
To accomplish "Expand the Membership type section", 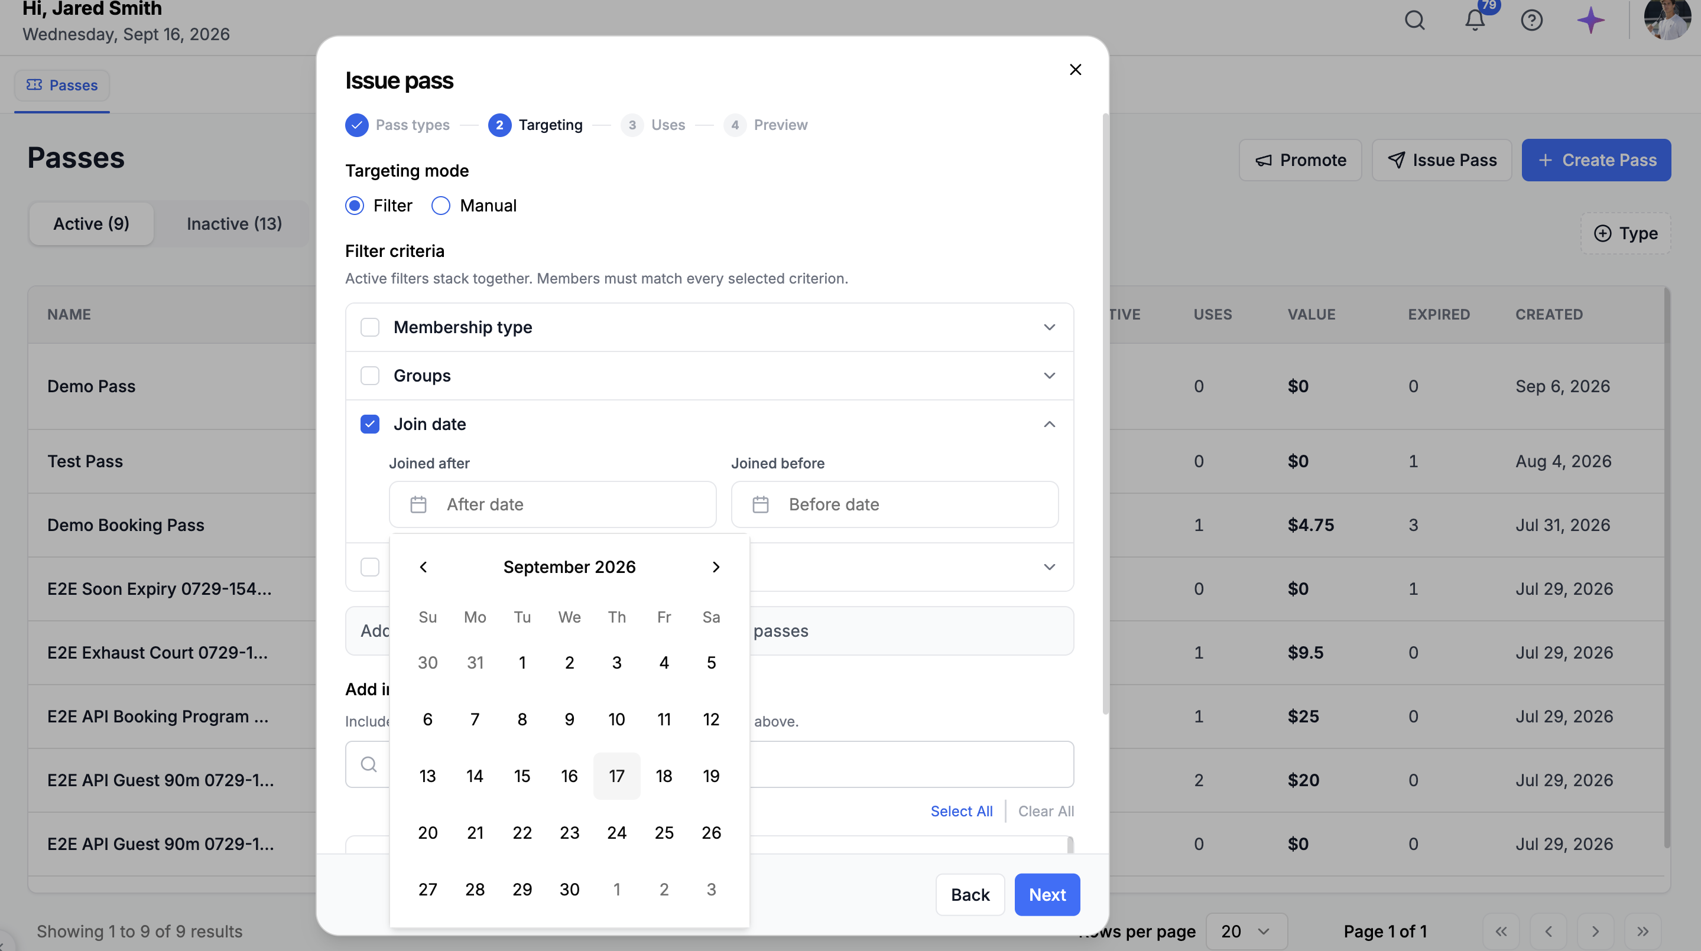I will point(1049,327).
